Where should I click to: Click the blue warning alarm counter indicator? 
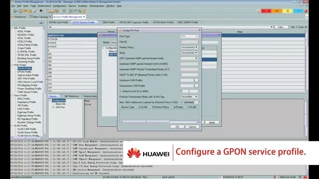[x=298, y=11]
